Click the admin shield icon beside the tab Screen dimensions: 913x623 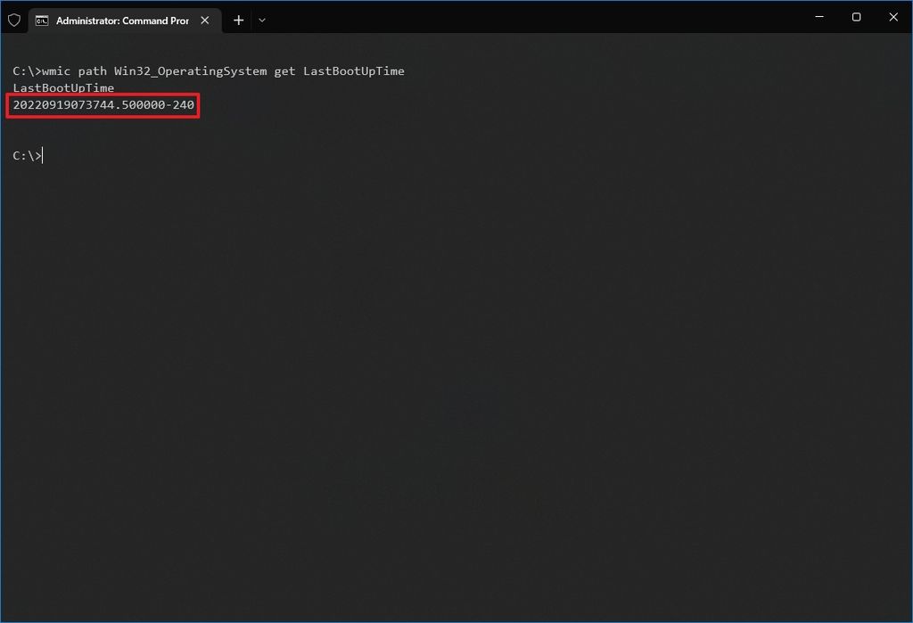point(13,20)
